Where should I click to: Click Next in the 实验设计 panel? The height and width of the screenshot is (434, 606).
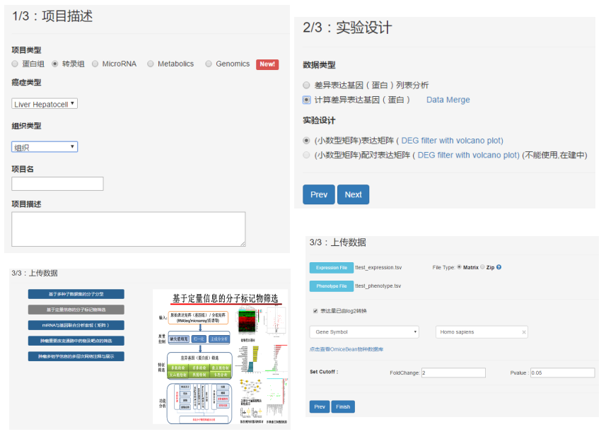354,194
